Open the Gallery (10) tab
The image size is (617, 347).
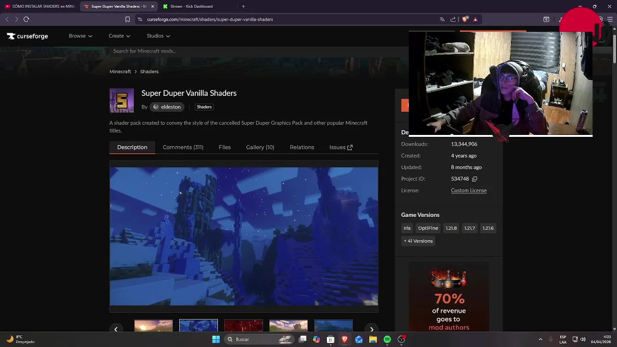coord(260,147)
